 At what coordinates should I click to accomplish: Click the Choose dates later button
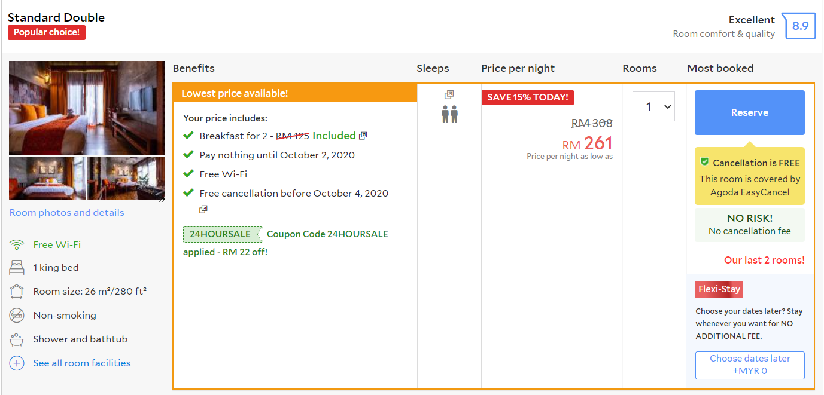click(750, 365)
